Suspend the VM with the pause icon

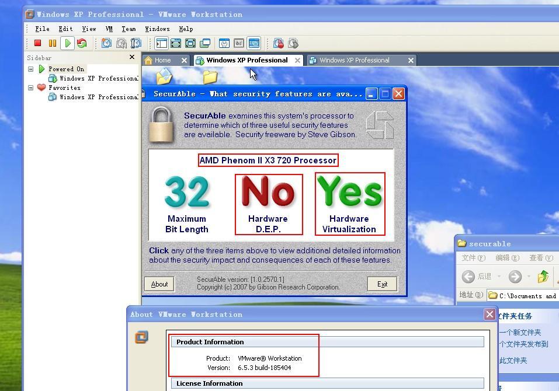tap(53, 43)
